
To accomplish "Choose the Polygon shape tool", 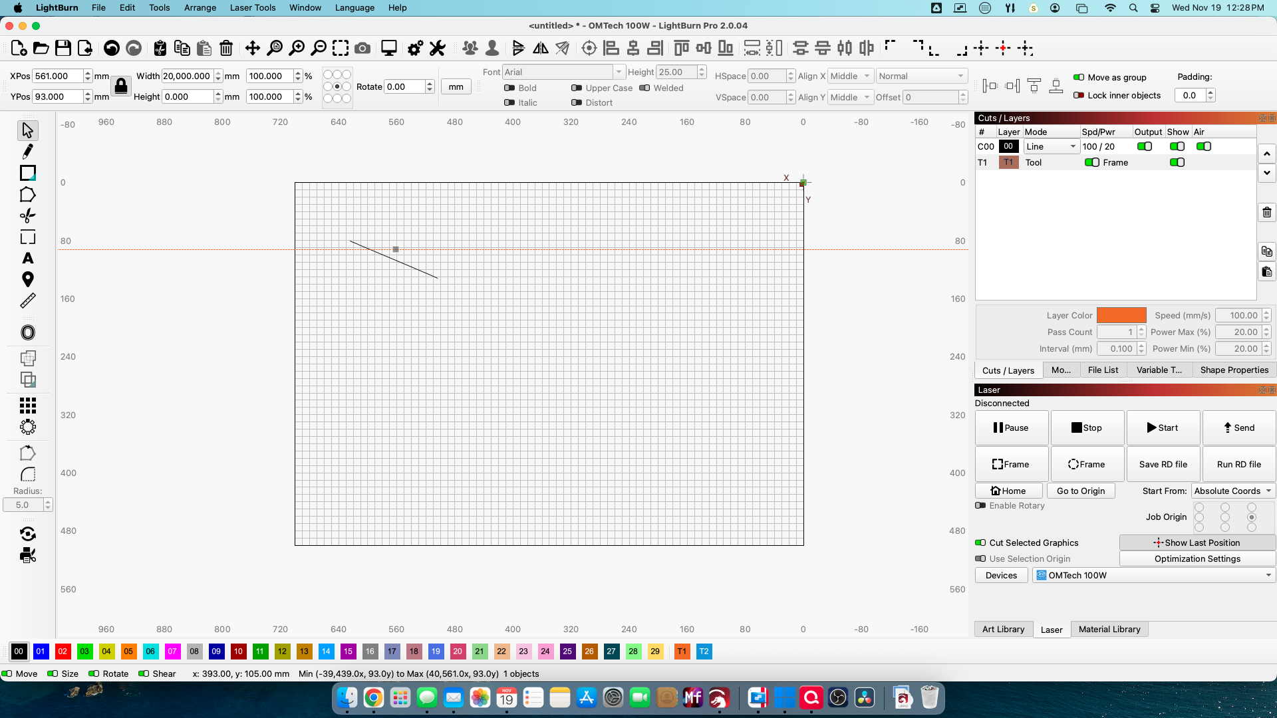I will coord(27,195).
